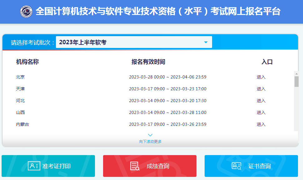
Task: Click the certificate query icon
Action: click(236, 166)
